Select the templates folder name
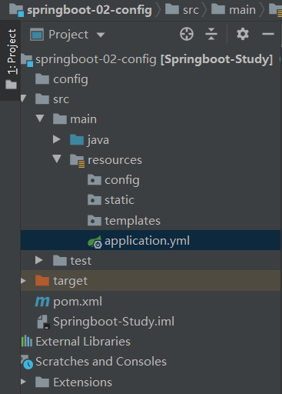The image size is (282, 394). tap(133, 221)
